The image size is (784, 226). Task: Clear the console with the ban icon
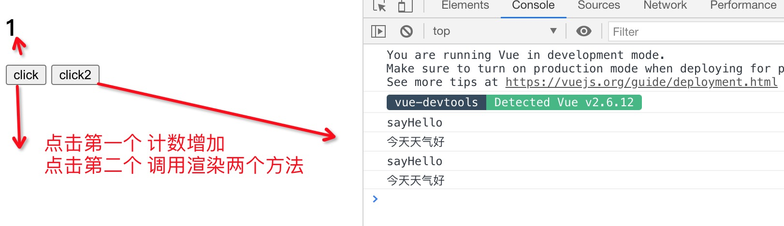407,31
